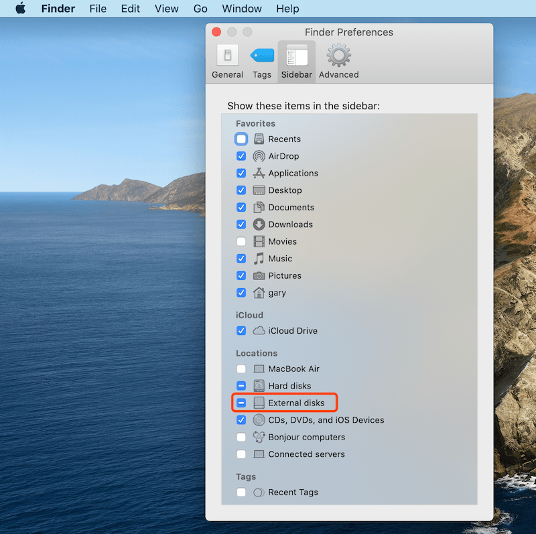Click the blue Tags preferences icon
536x534 pixels.
(x=262, y=56)
